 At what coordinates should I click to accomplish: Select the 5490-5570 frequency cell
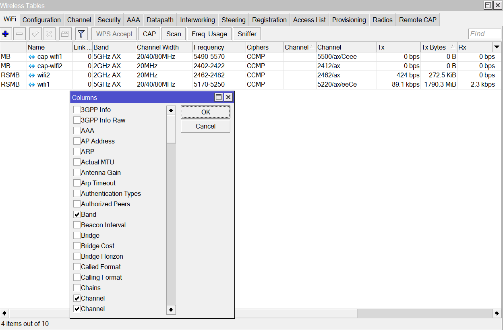[219, 57]
